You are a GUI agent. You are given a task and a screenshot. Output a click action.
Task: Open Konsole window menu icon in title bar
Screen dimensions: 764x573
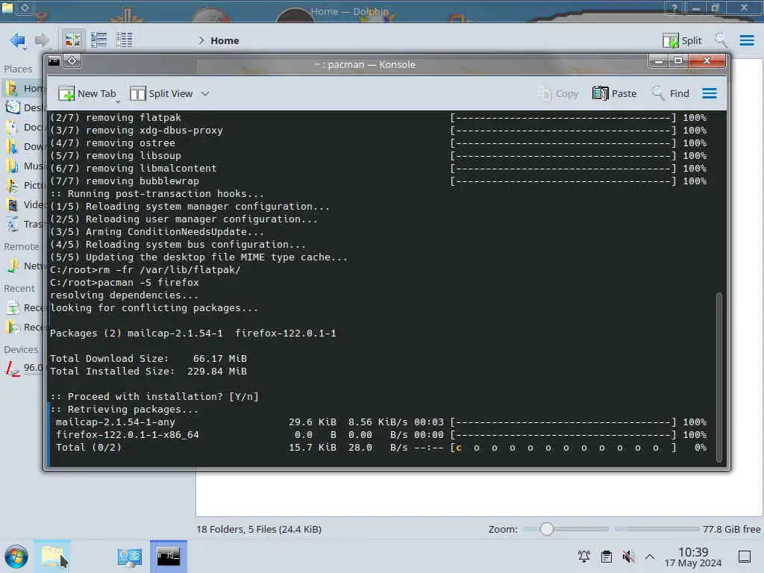(54, 61)
